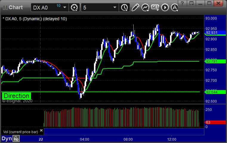
Task: Click the 92.700 price axis label
Action: pyautogui.click(x=211, y=81)
